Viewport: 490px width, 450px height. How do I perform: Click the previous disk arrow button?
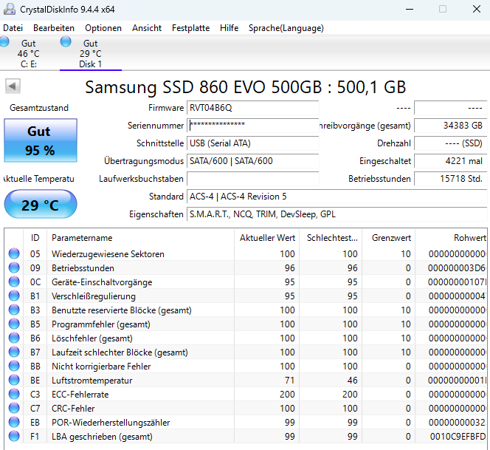click(13, 86)
